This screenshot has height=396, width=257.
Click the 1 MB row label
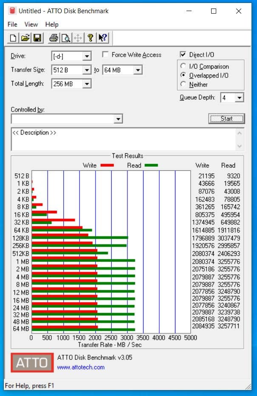[23, 261]
